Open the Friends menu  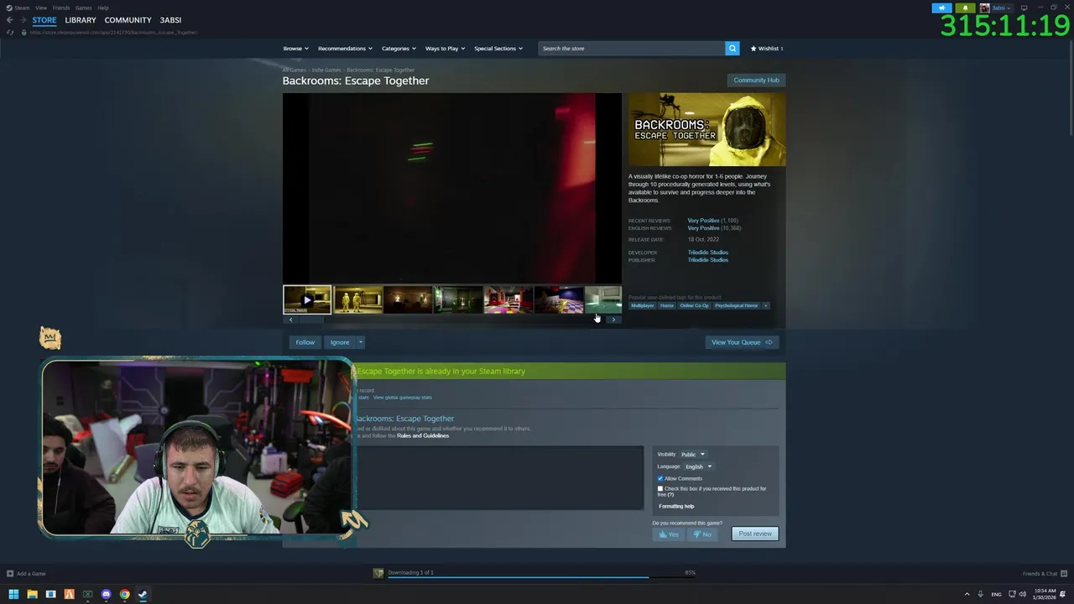(61, 8)
